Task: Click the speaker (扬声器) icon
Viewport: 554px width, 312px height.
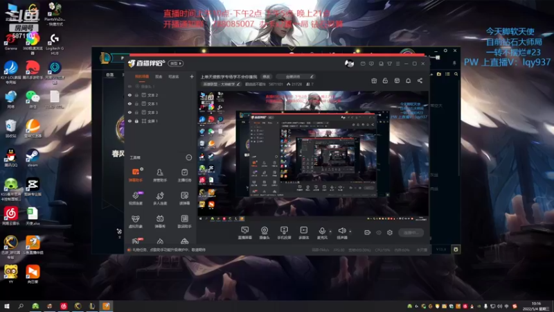Action: click(x=341, y=231)
